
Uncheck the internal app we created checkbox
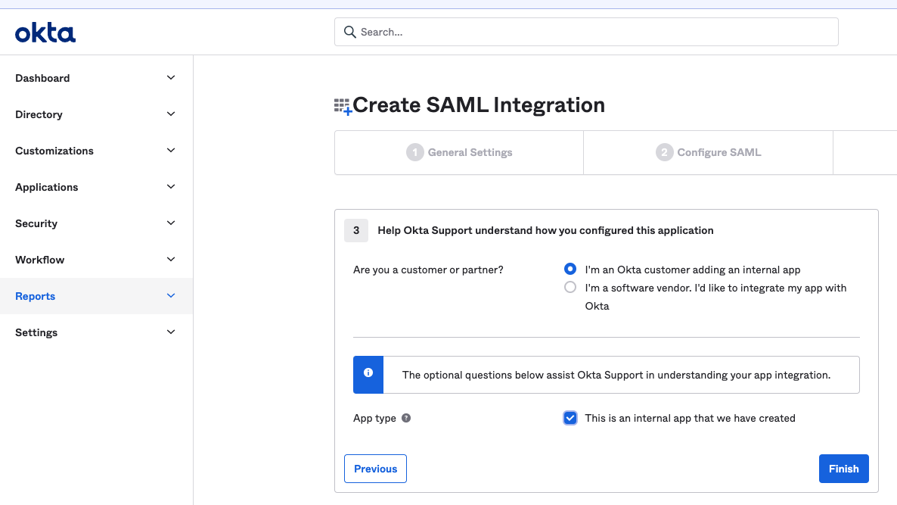click(570, 418)
